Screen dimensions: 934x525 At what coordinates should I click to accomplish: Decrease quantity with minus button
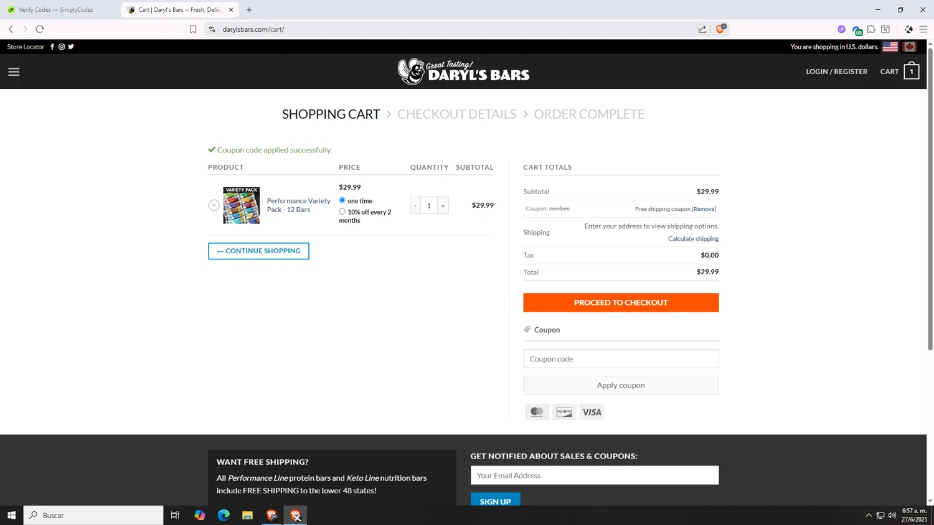tap(415, 205)
